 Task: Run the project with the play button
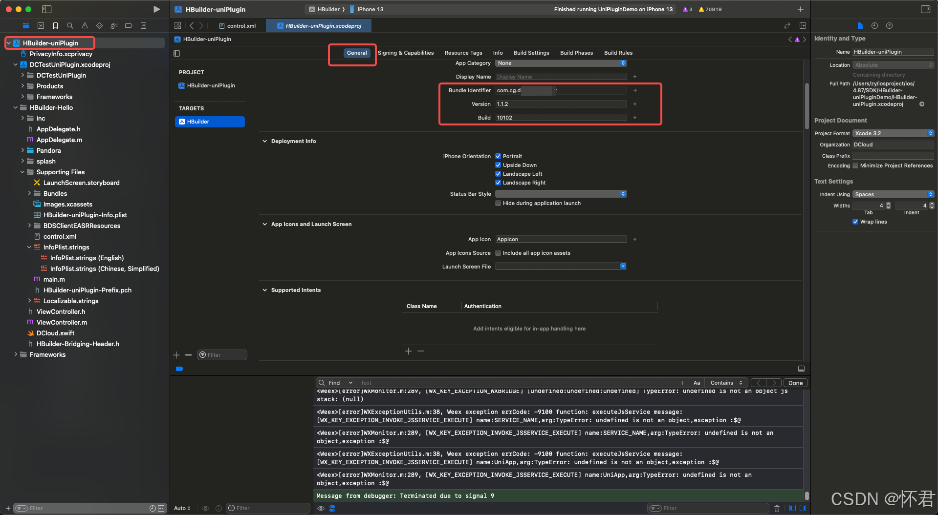tap(156, 9)
